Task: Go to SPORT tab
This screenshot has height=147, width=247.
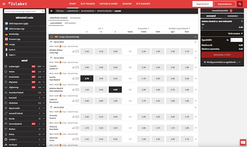Action: pos(73,4)
